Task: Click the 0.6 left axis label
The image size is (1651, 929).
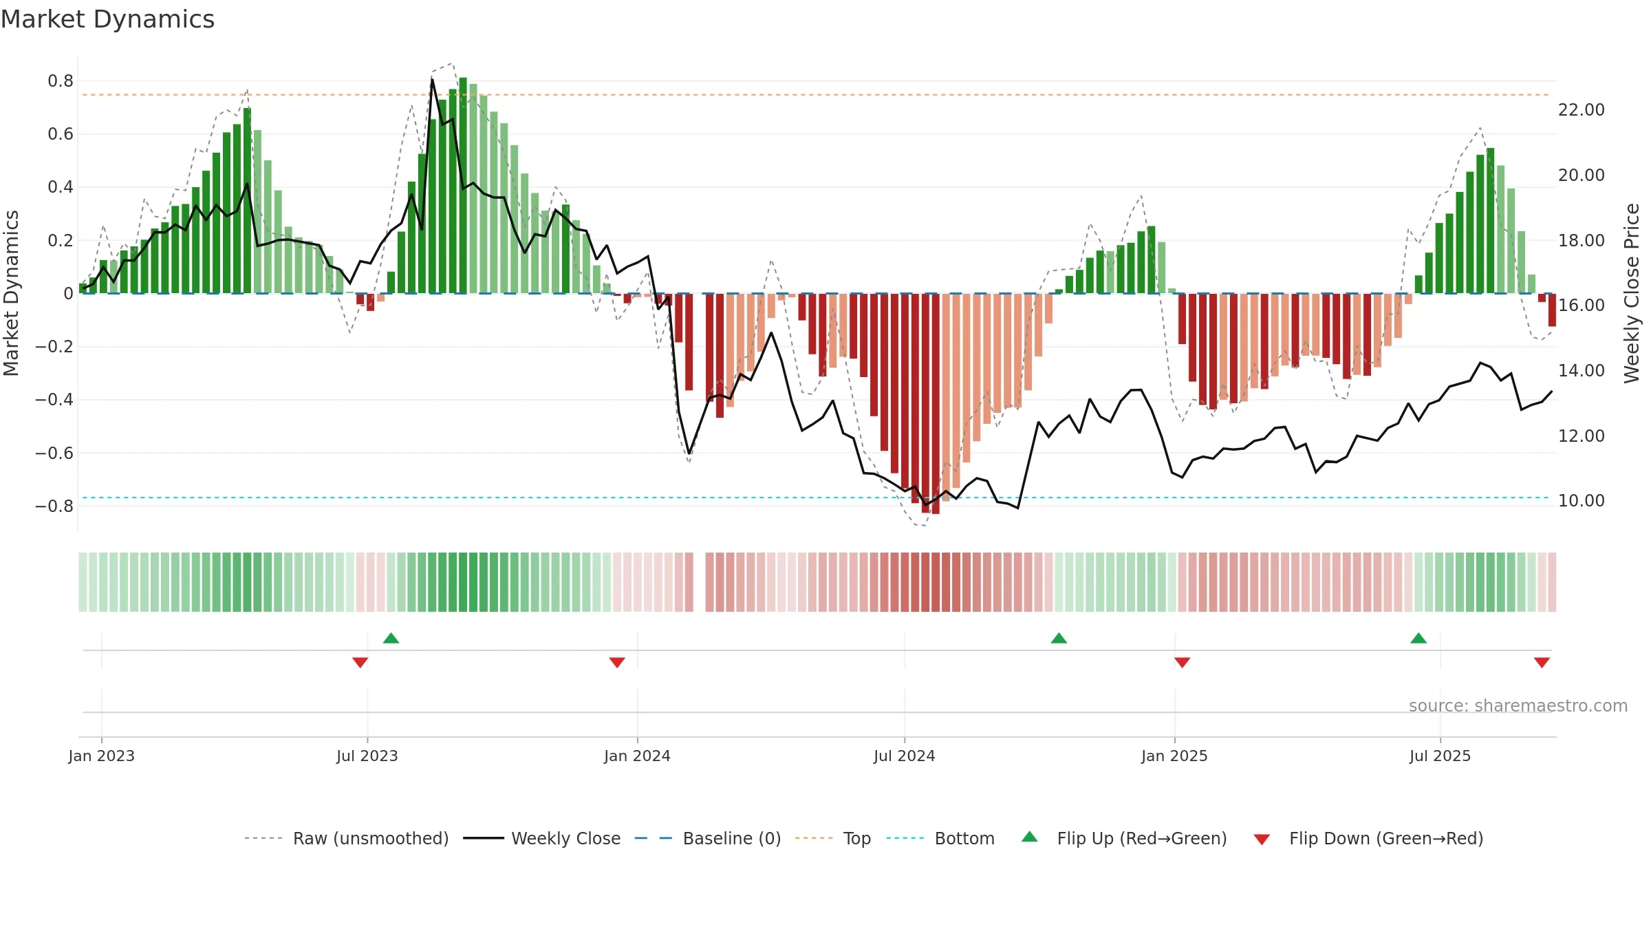Action: coord(61,134)
